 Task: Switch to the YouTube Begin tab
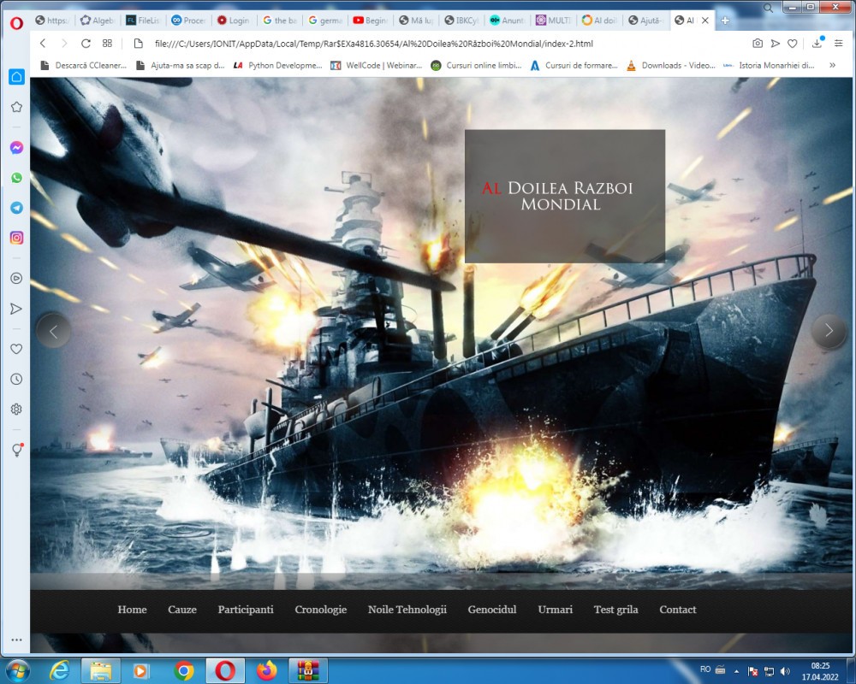click(370, 21)
